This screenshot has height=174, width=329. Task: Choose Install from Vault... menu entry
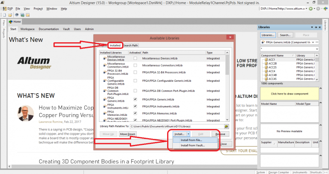click(195, 145)
